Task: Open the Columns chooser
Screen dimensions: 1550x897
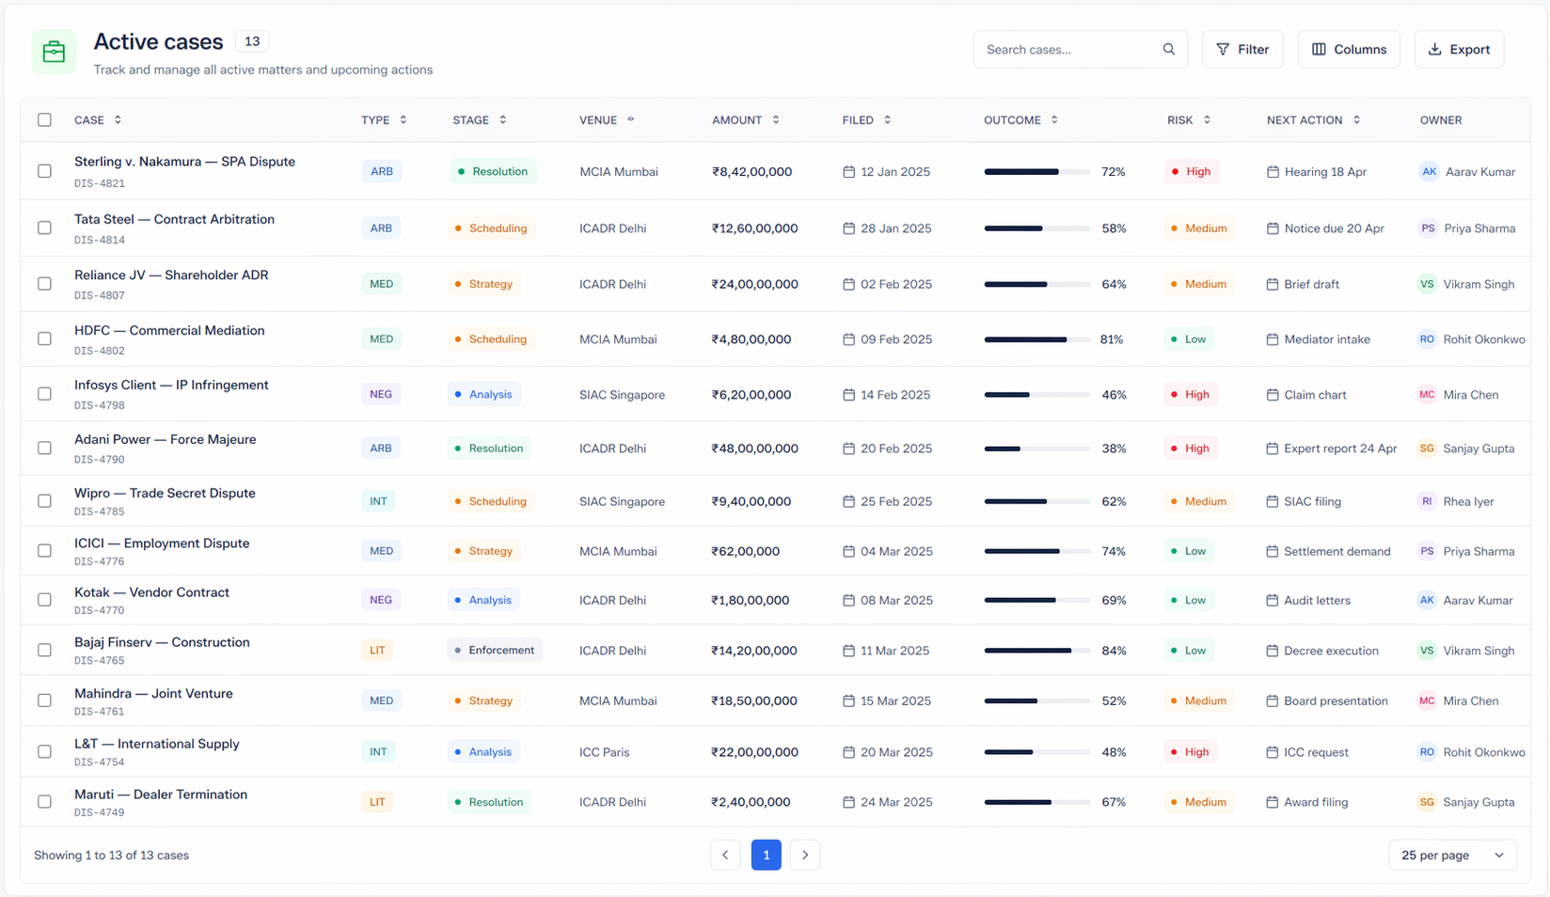Action: pos(1349,49)
